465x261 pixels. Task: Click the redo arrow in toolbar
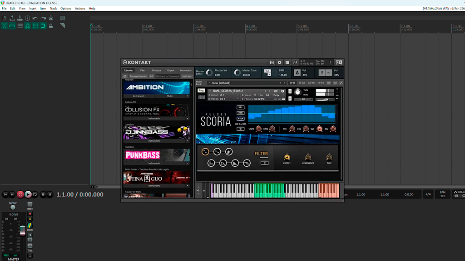[43, 18]
